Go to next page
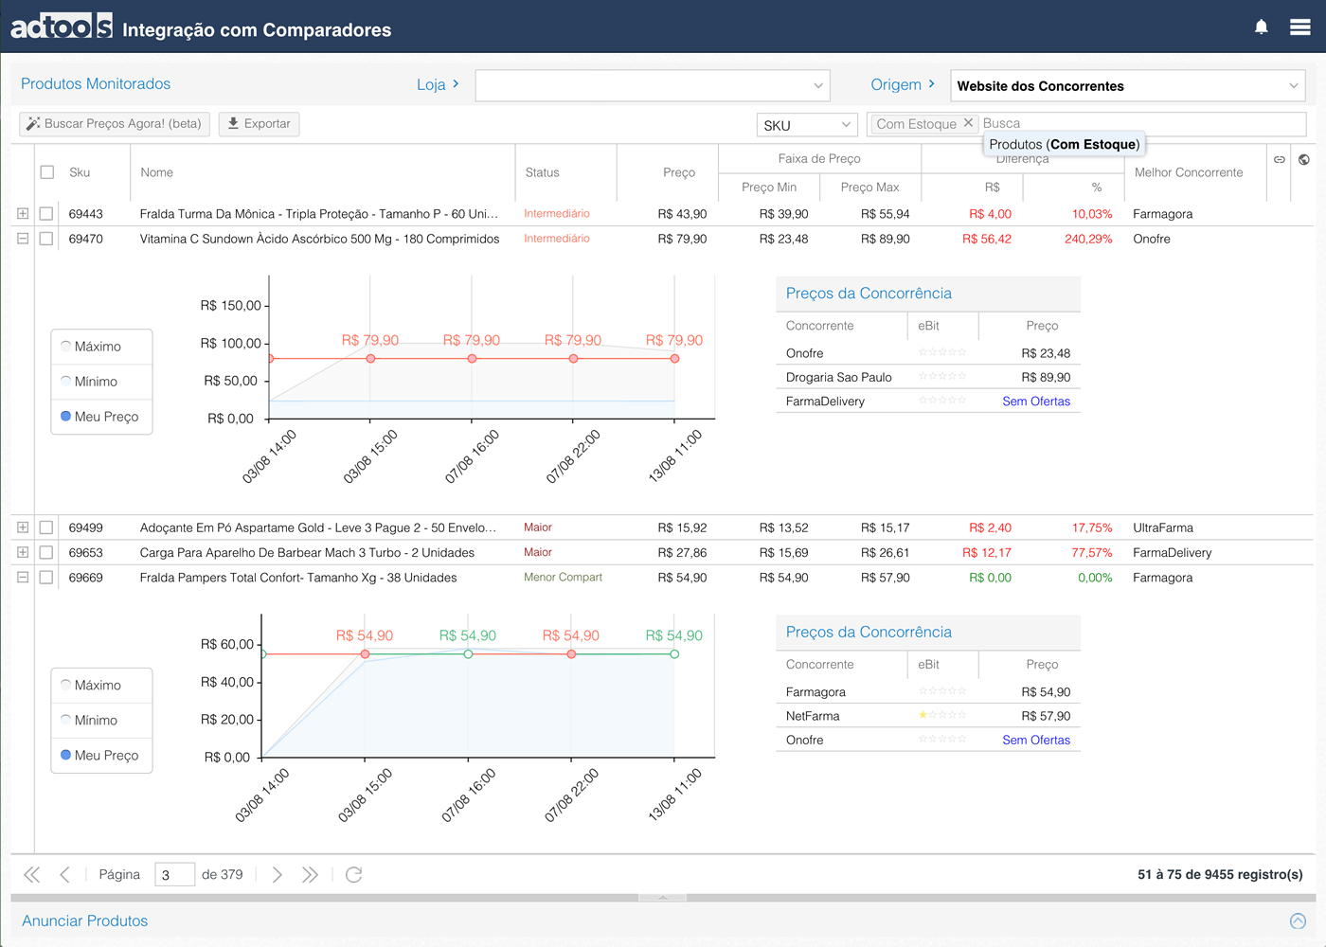Screen dimensions: 1326x947 pyautogui.click(x=277, y=874)
